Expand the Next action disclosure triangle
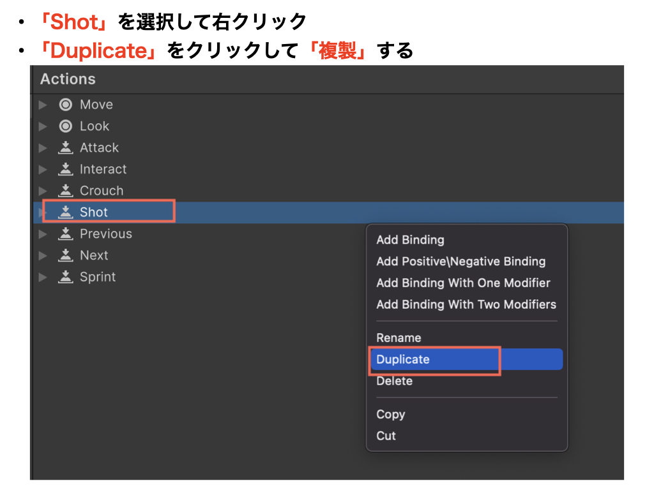Image resolution: width=654 pixels, height=490 pixels. (43, 256)
